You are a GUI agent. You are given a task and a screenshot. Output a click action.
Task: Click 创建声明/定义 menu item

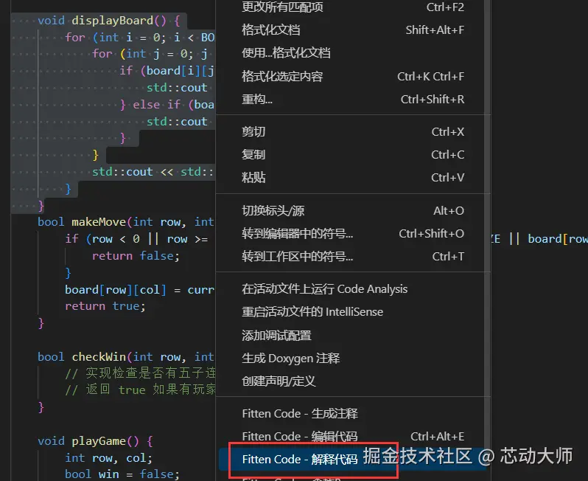point(353,381)
